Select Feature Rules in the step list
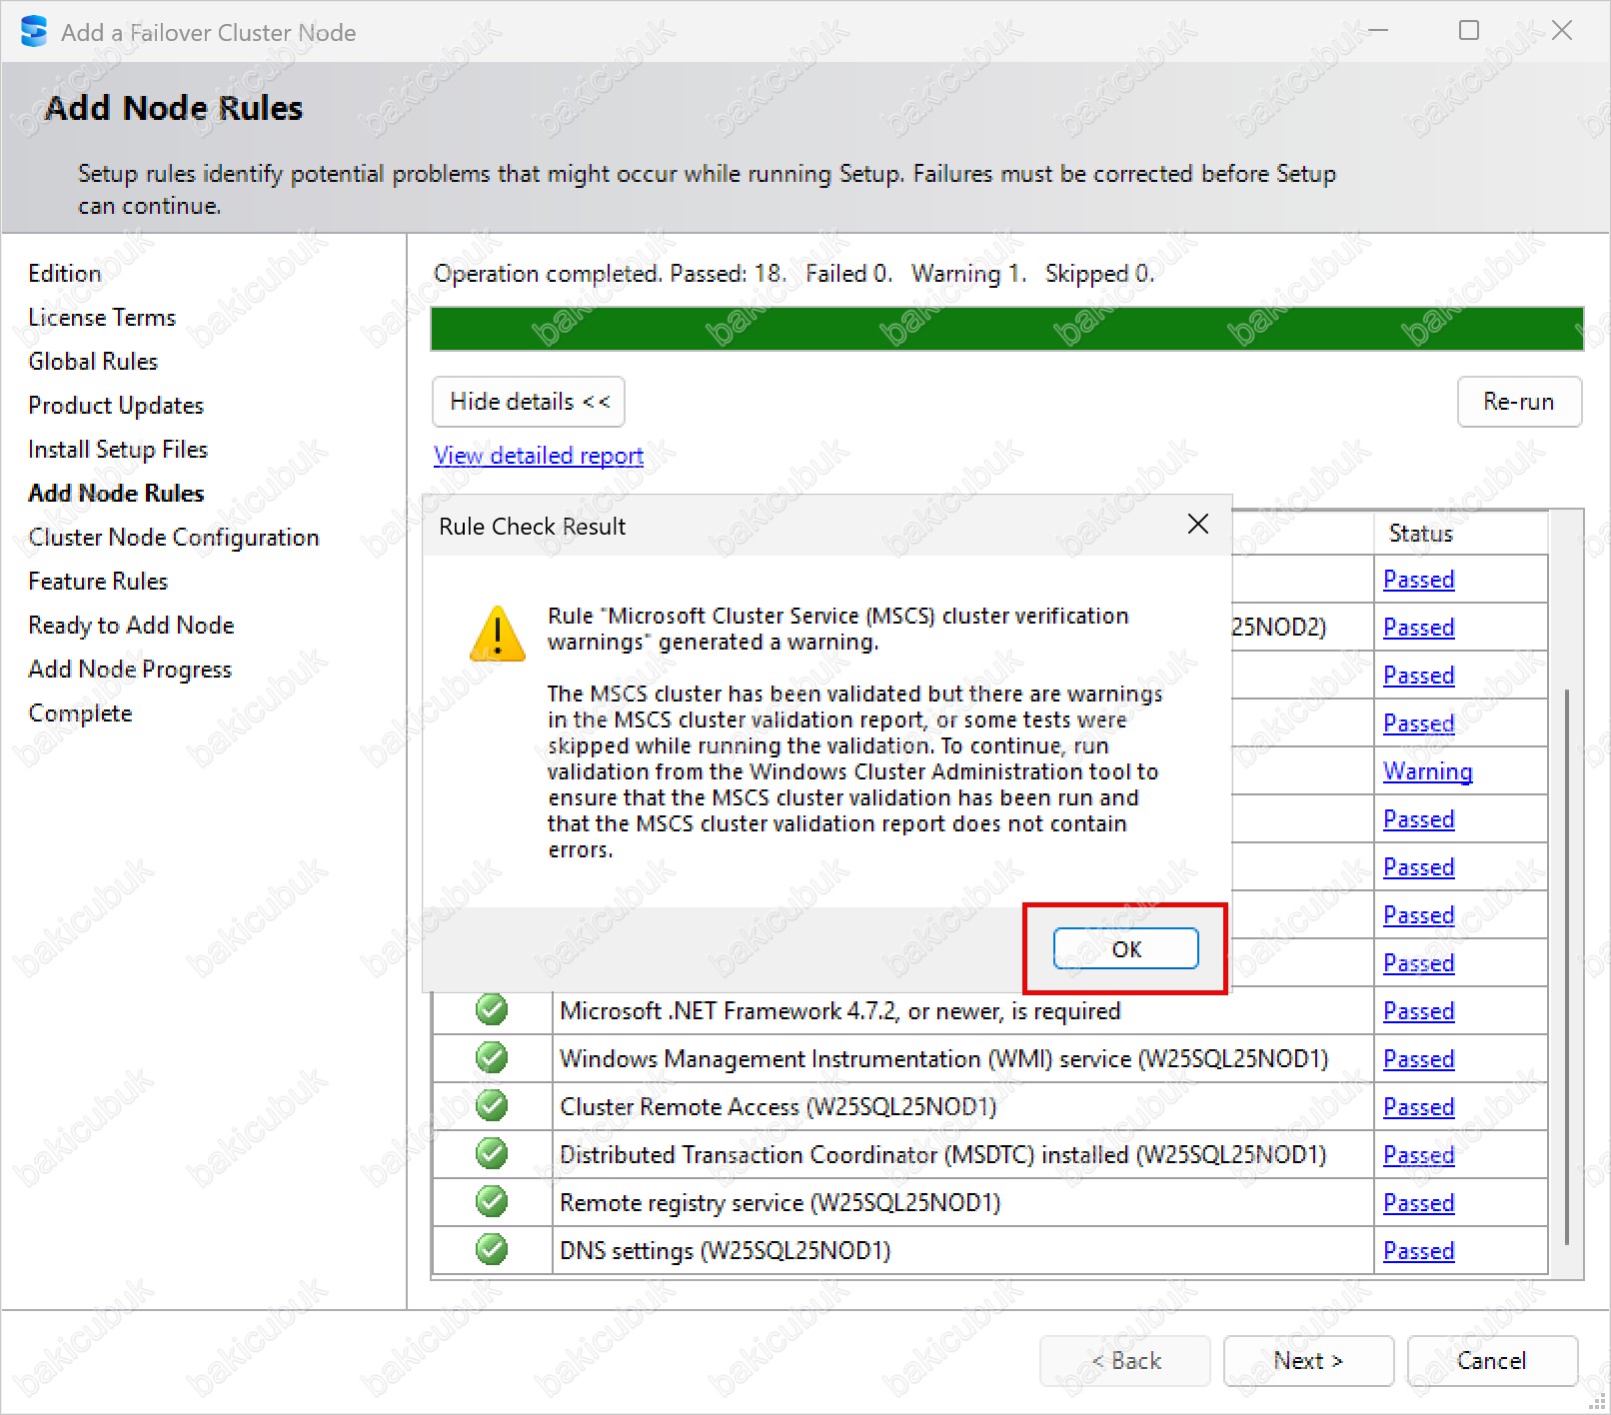The height and width of the screenshot is (1415, 1611). tap(98, 582)
